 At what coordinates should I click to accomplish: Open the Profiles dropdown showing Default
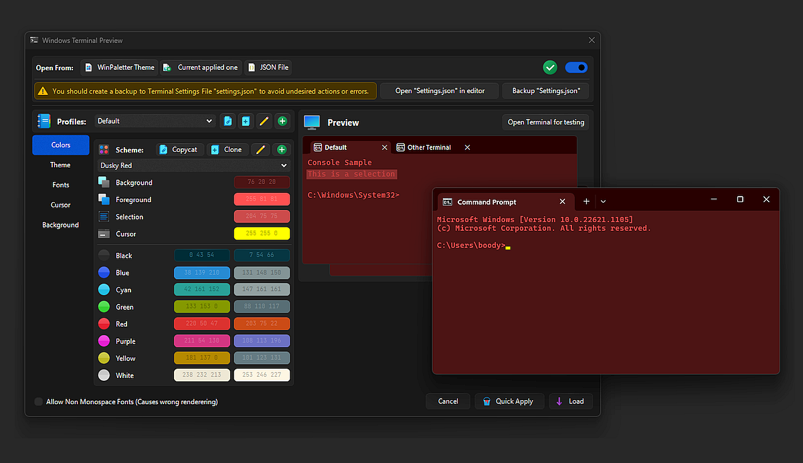point(155,121)
